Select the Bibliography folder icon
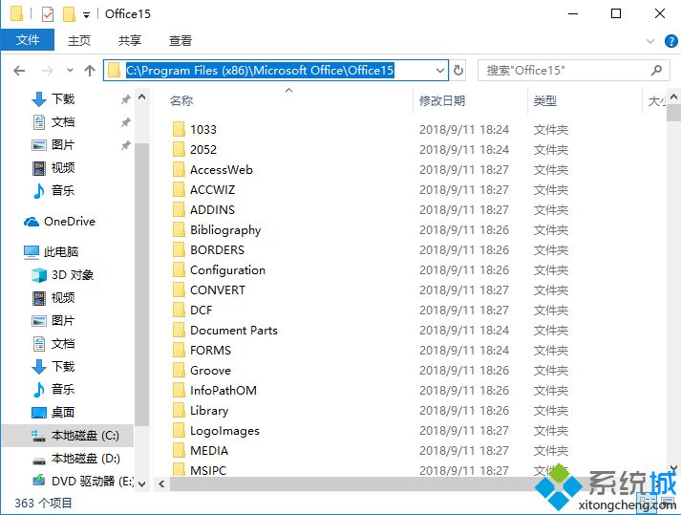 click(179, 229)
